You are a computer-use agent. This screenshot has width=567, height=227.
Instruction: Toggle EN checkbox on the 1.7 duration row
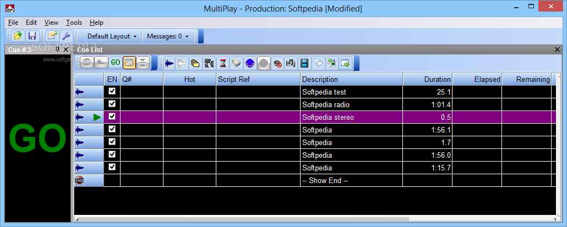(x=112, y=141)
